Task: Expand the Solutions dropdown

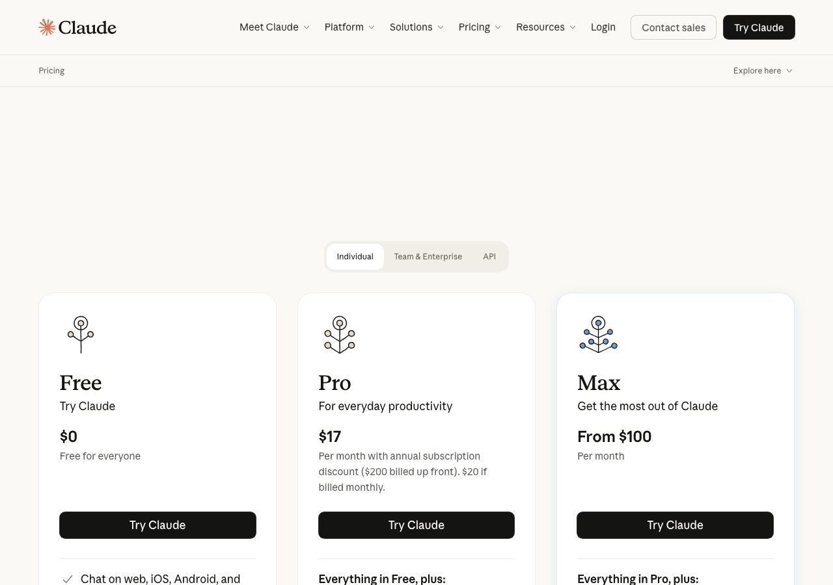Action: click(416, 27)
